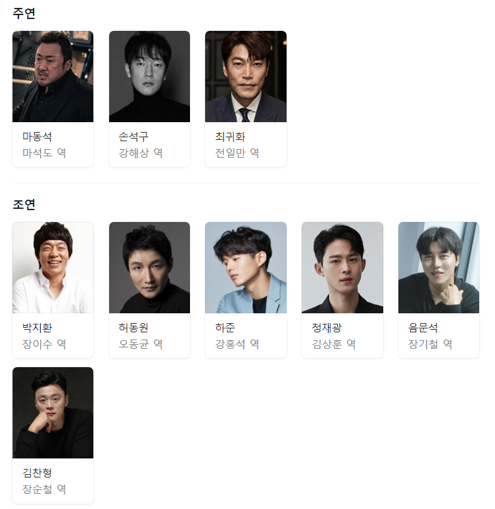Click the actor name 최귀화
Viewport: 495px width, 509px height.
point(230,137)
